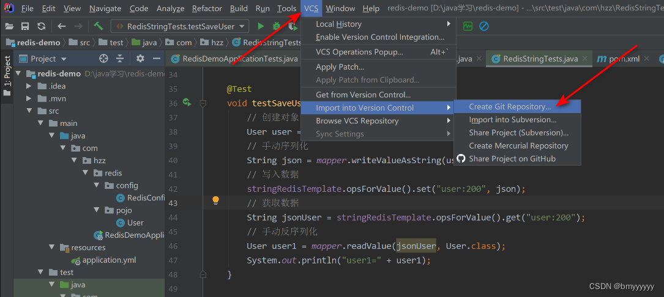Build project with the green hammer icon
Image resolution: width=664 pixels, height=297 pixels.
tap(99, 26)
